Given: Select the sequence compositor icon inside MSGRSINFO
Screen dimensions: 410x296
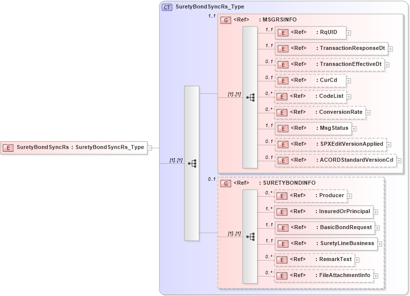Looking at the screenshot, I should pos(252,96).
